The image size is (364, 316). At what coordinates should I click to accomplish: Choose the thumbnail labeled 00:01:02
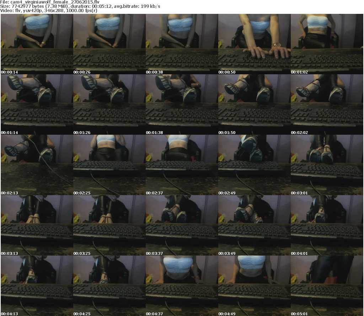327,44
